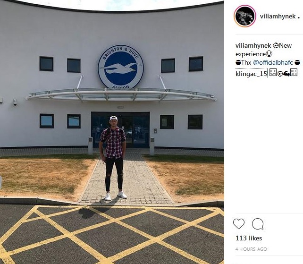Click the 4 HOURS AGO timestamp
Viewport: 303px width, 264px height.
[x=251, y=249]
